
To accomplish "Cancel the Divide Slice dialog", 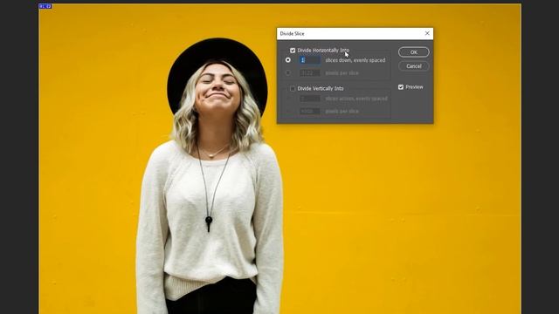I will [413, 66].
